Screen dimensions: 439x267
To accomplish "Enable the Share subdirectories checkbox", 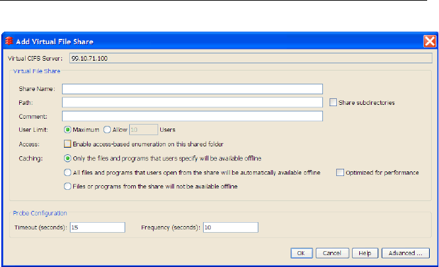I will [x=334, y=103].
